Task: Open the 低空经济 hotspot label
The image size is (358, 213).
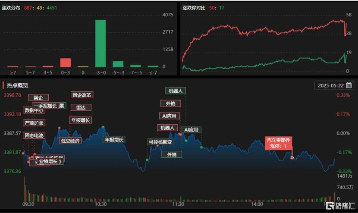Action: pyautogui.click(x=70, y=140)
